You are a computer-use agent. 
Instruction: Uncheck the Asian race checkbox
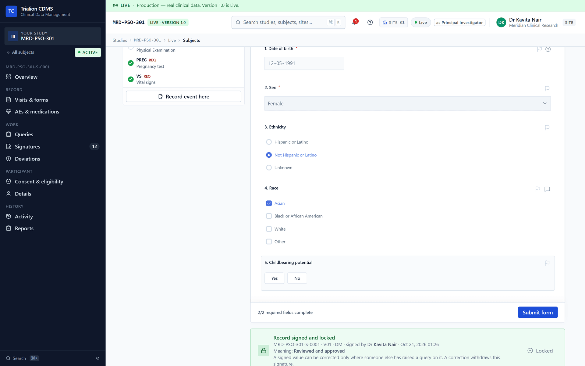pos(269,203)
